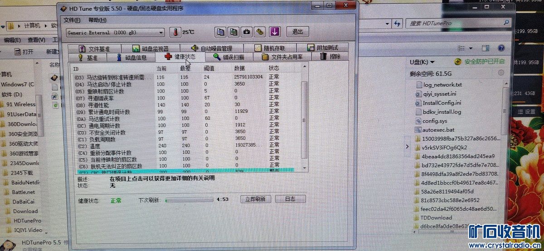Click the Explorer help question mark icon
This screenshot has width=544, height=251.
pos(501,48)
